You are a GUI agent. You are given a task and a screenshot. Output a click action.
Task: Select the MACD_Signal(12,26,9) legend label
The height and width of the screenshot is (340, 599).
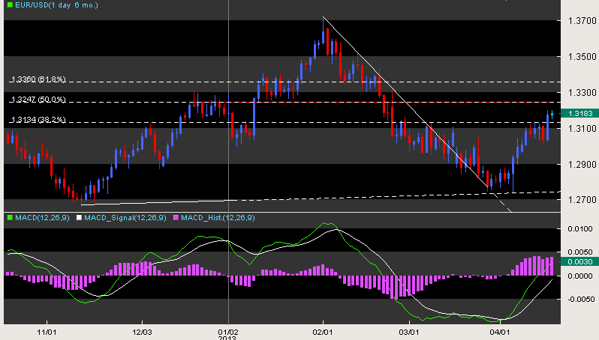click(x=125, y=218)
